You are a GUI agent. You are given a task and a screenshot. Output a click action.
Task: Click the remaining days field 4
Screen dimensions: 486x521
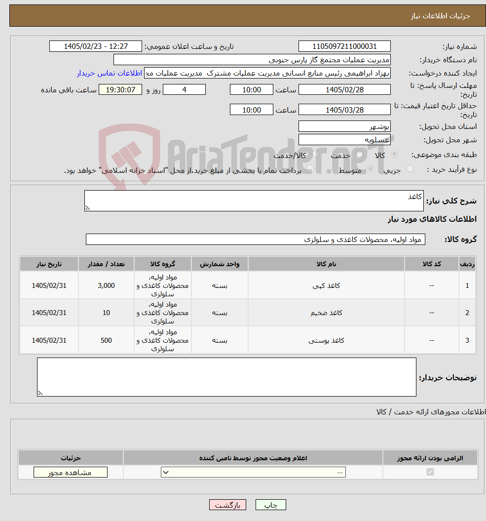click(184, 90)
